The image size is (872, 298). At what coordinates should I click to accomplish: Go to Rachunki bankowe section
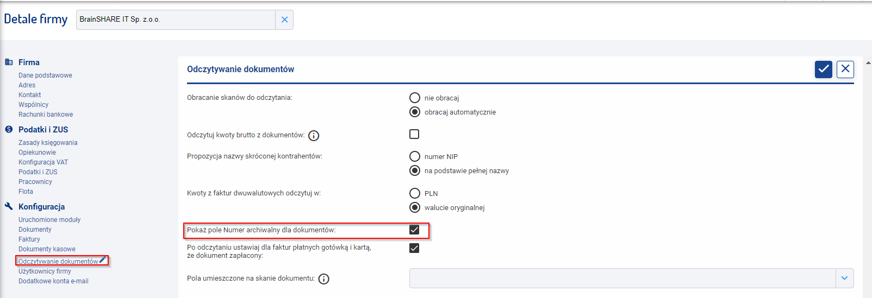tap(46, 115)
